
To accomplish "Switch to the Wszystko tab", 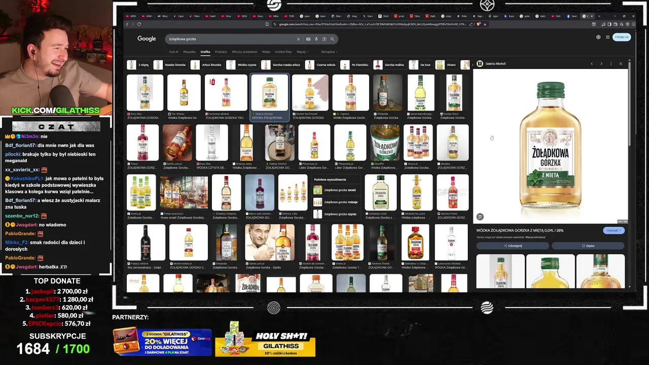I will pos(189,52).
